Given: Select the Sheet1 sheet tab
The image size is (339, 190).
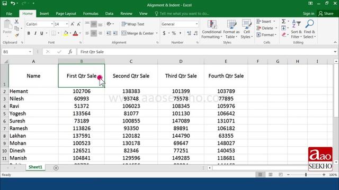Looking at the screenshot, I should (x=35, y=167).
